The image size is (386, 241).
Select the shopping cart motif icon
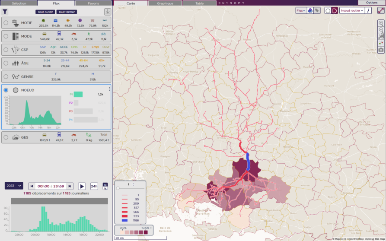[x=93, y=21]
